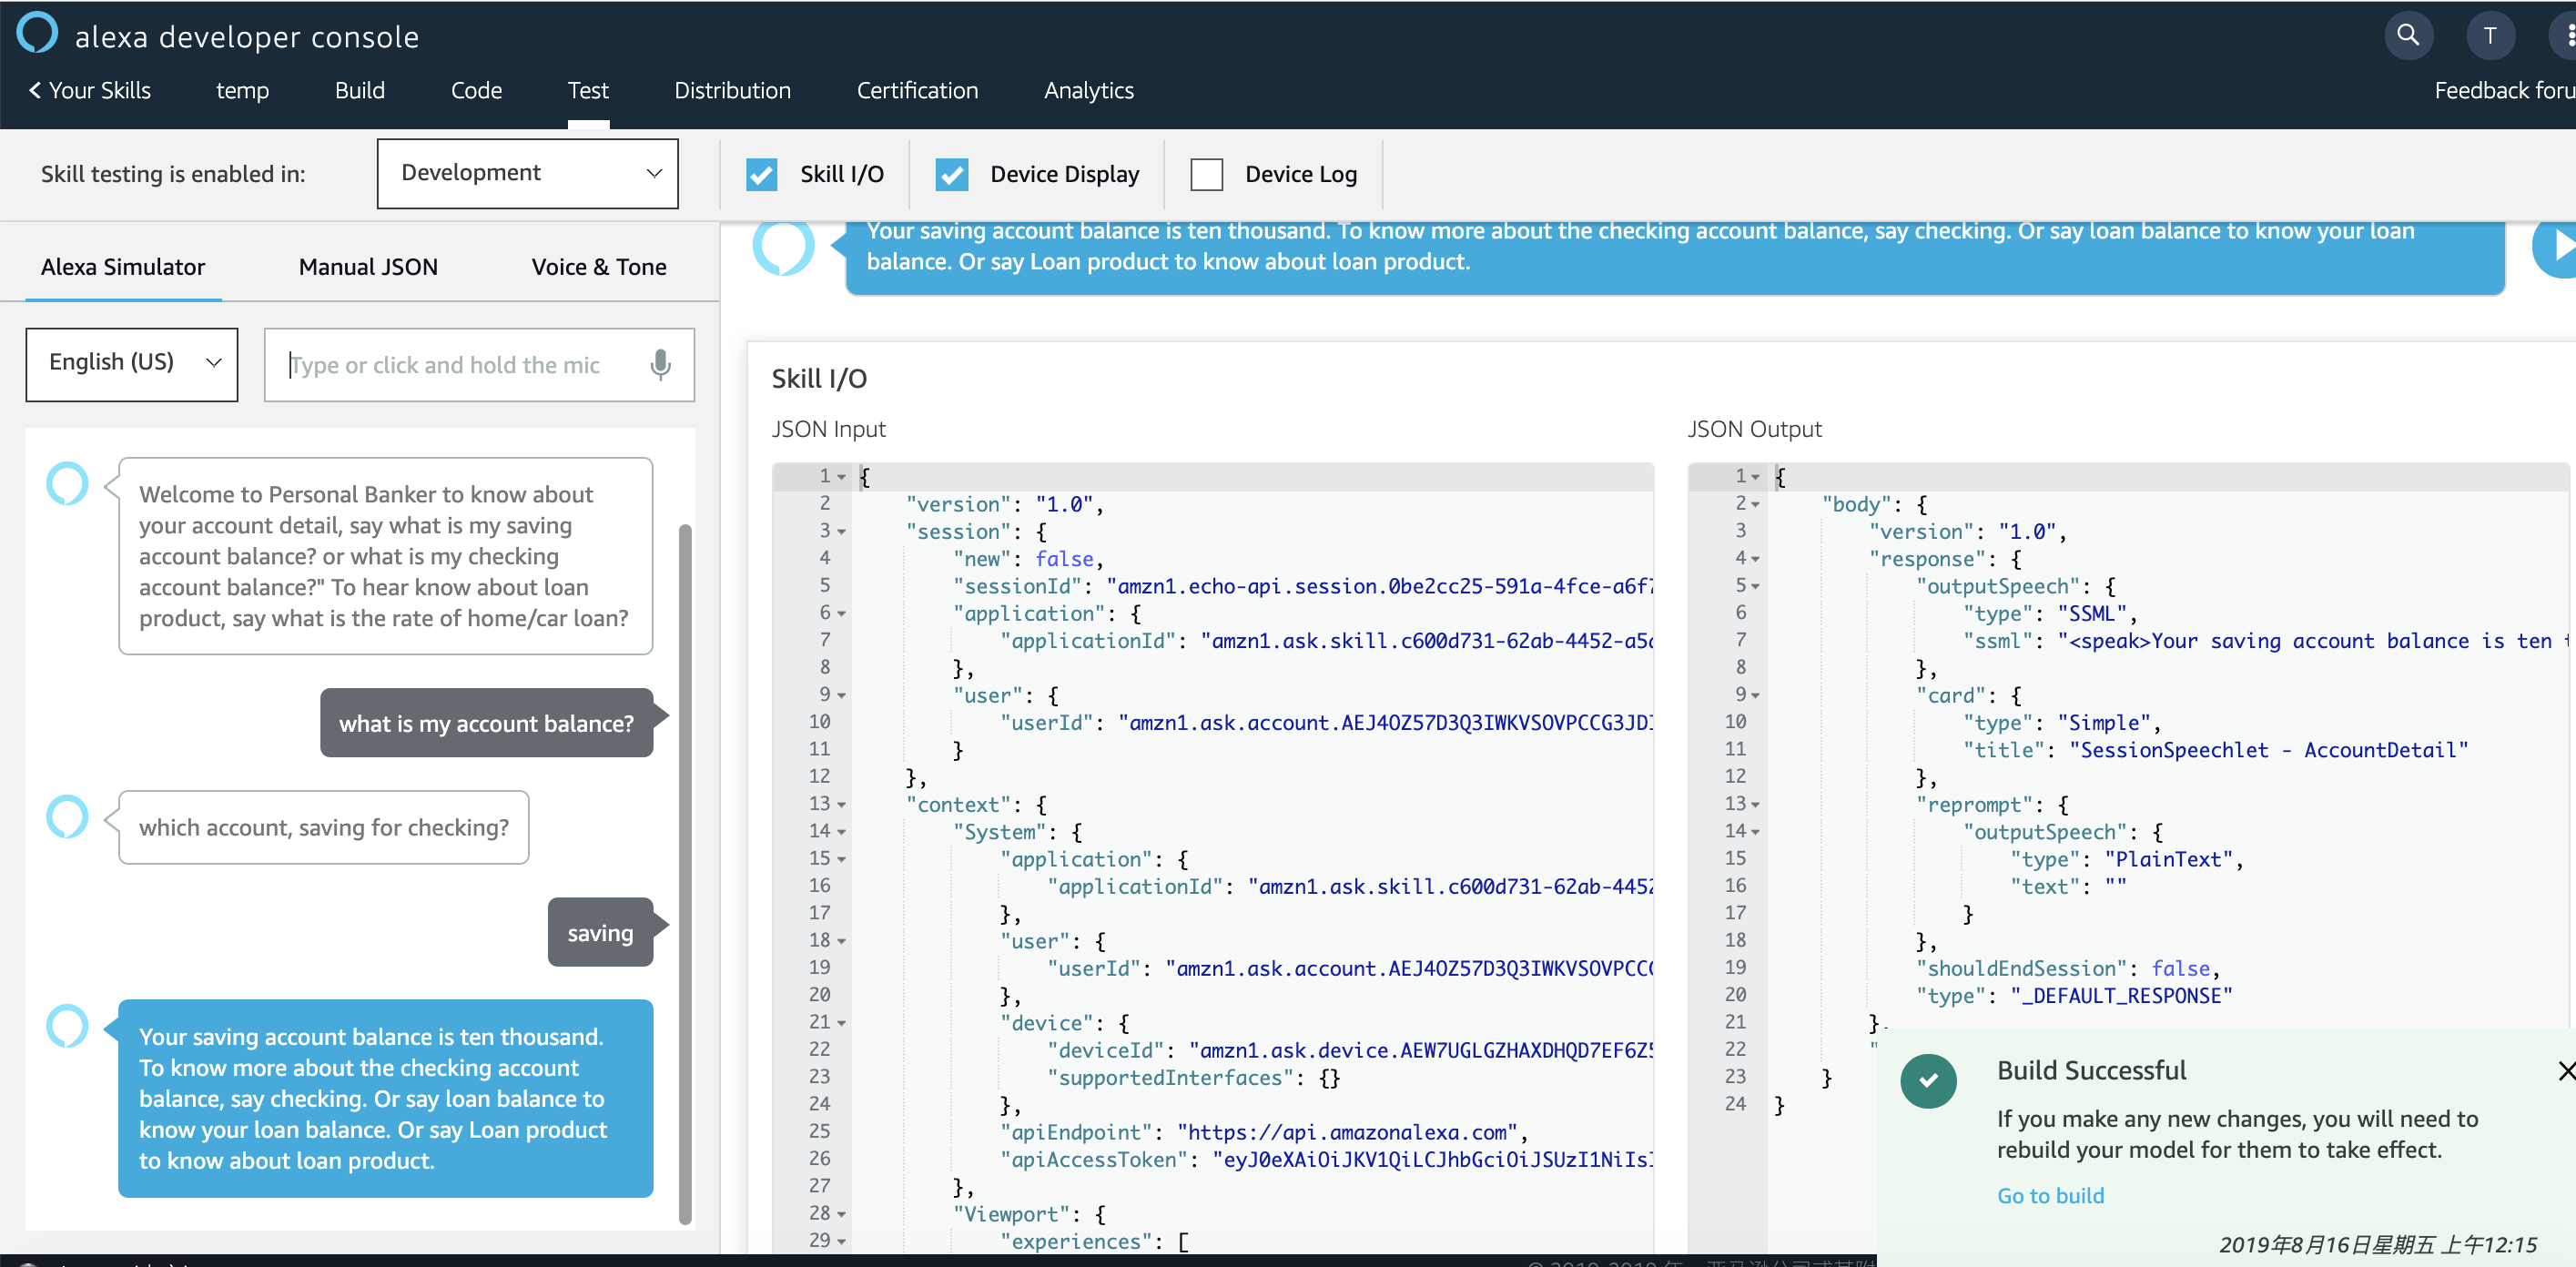Play the Alexa response audio button
This screenshot has height=1267, width=2576.
2556,246
